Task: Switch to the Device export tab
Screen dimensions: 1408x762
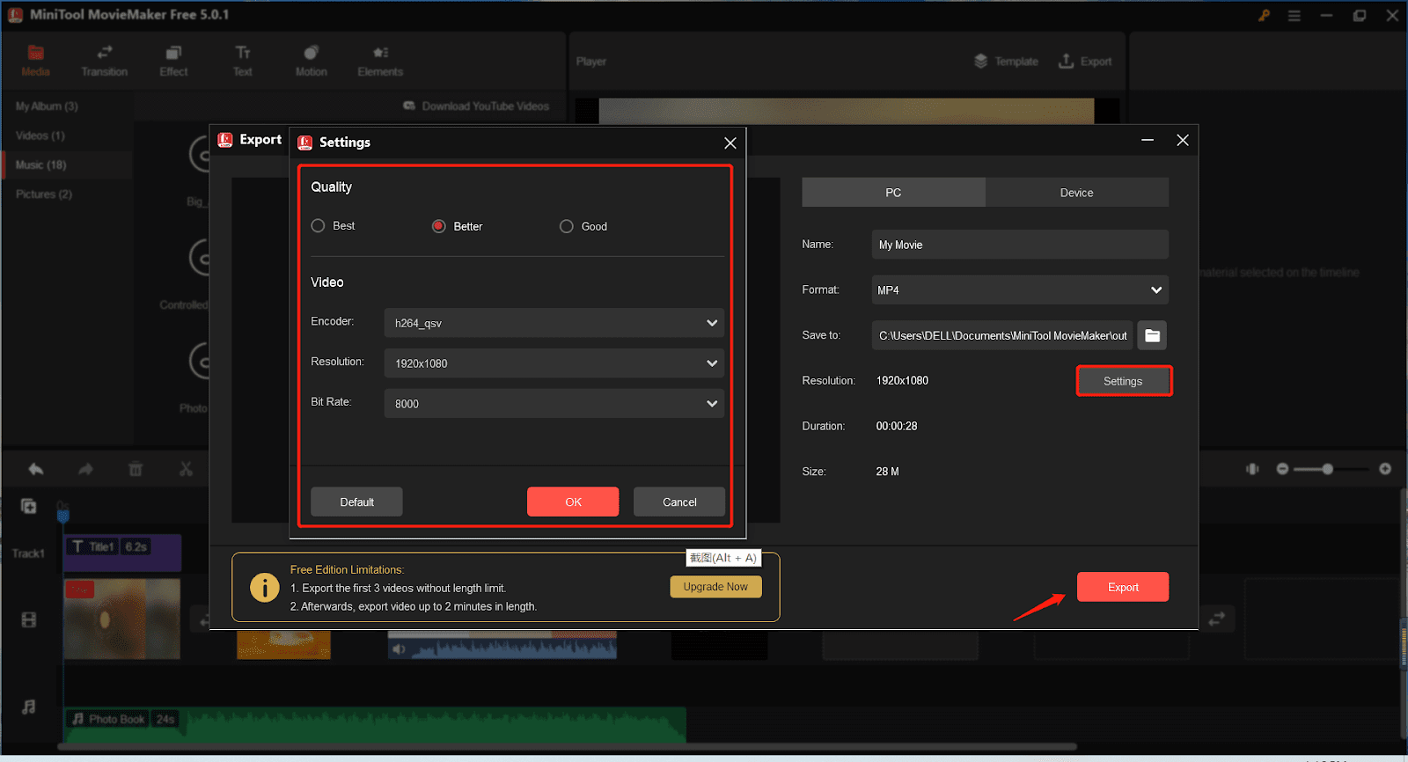Action: click(1077, 192)
